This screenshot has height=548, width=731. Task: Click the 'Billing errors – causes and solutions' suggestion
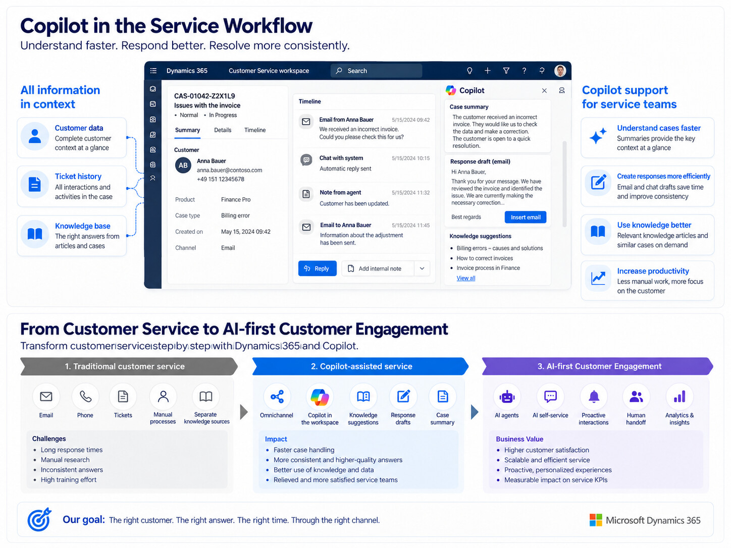[499, 248]
